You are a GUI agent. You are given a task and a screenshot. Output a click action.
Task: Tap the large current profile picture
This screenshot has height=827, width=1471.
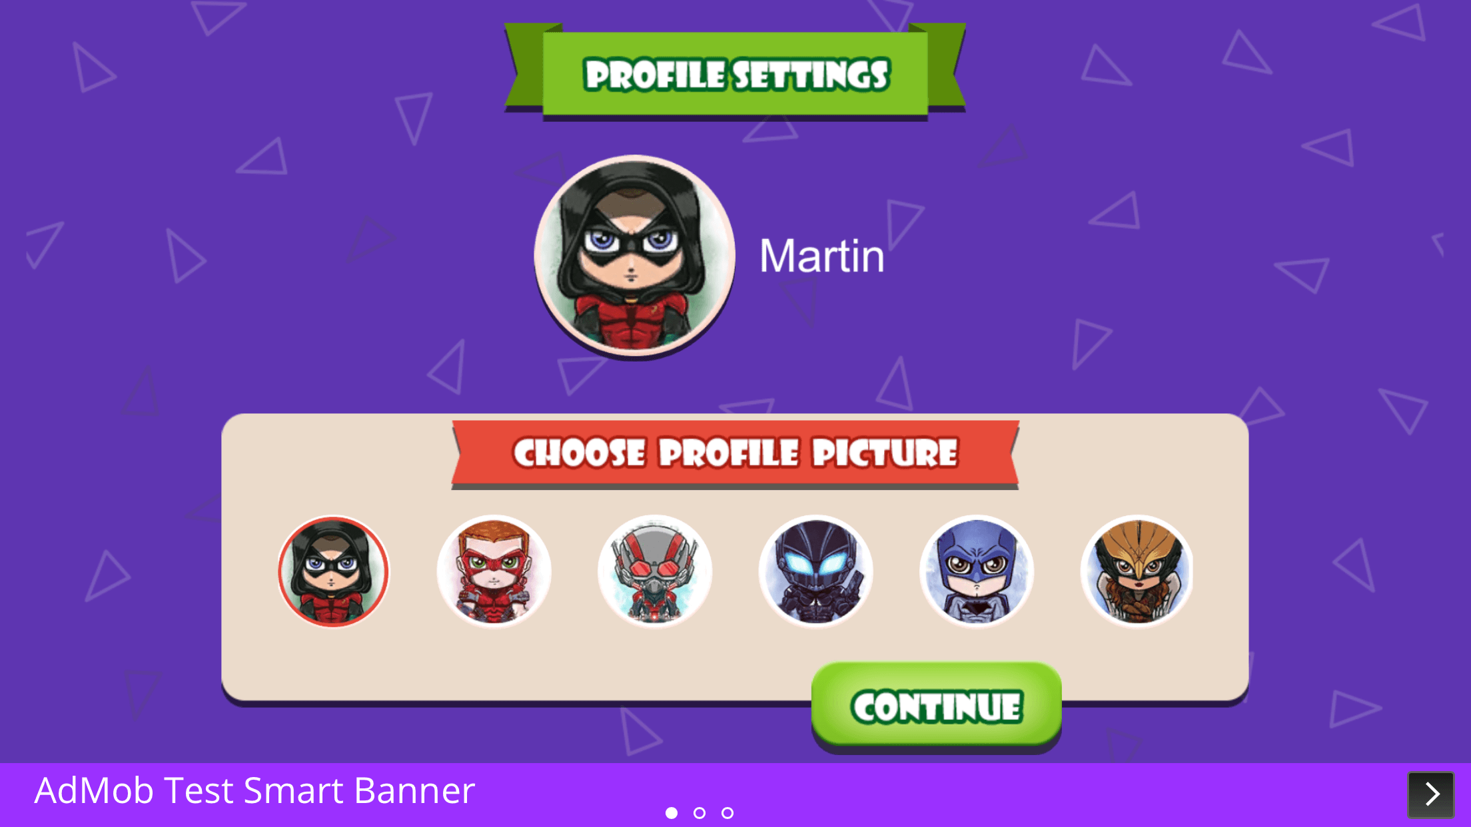tap(635, 256)
